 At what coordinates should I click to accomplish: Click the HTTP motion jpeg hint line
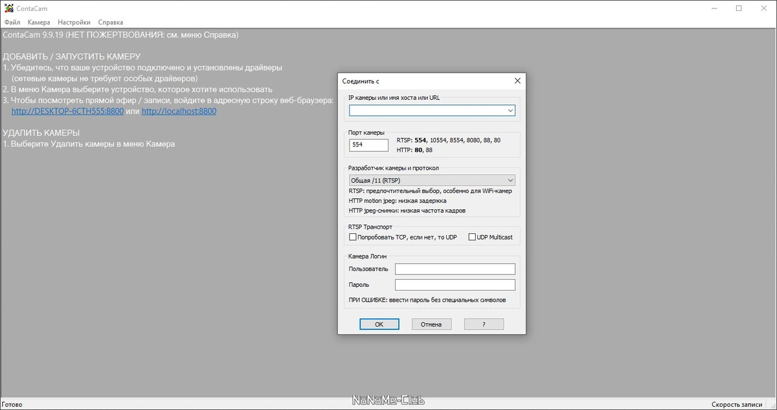(398, 201)
